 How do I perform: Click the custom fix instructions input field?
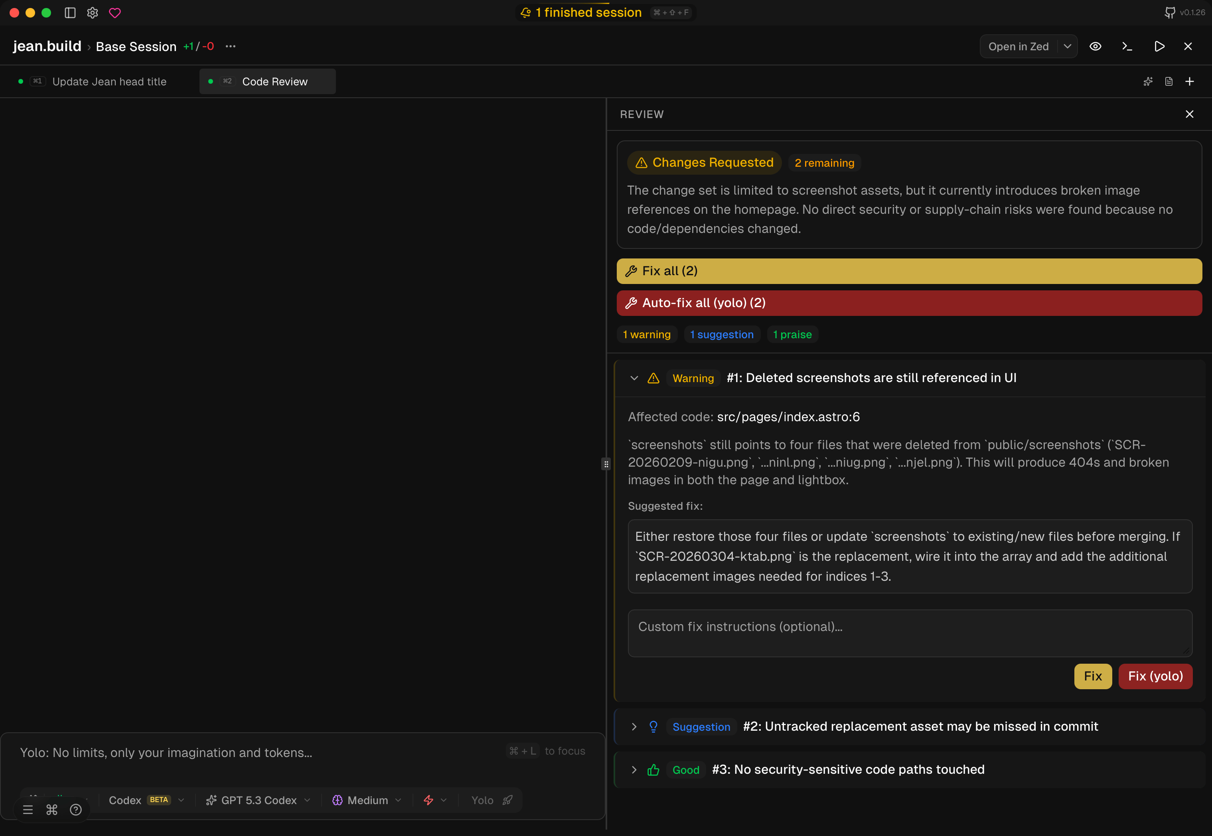tap(909, 633)
